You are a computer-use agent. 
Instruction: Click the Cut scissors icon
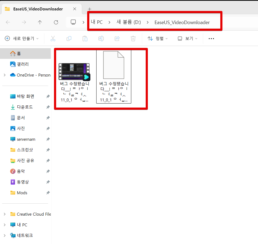point(53,39)
